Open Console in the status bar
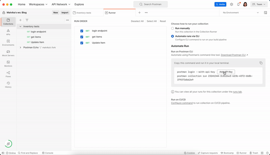 click(x=48, y=153)
